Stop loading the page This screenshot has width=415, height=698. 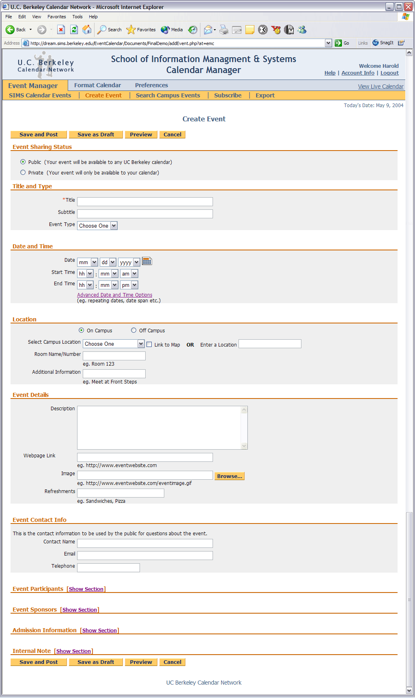pyautogui.click(x=61, y=30)
